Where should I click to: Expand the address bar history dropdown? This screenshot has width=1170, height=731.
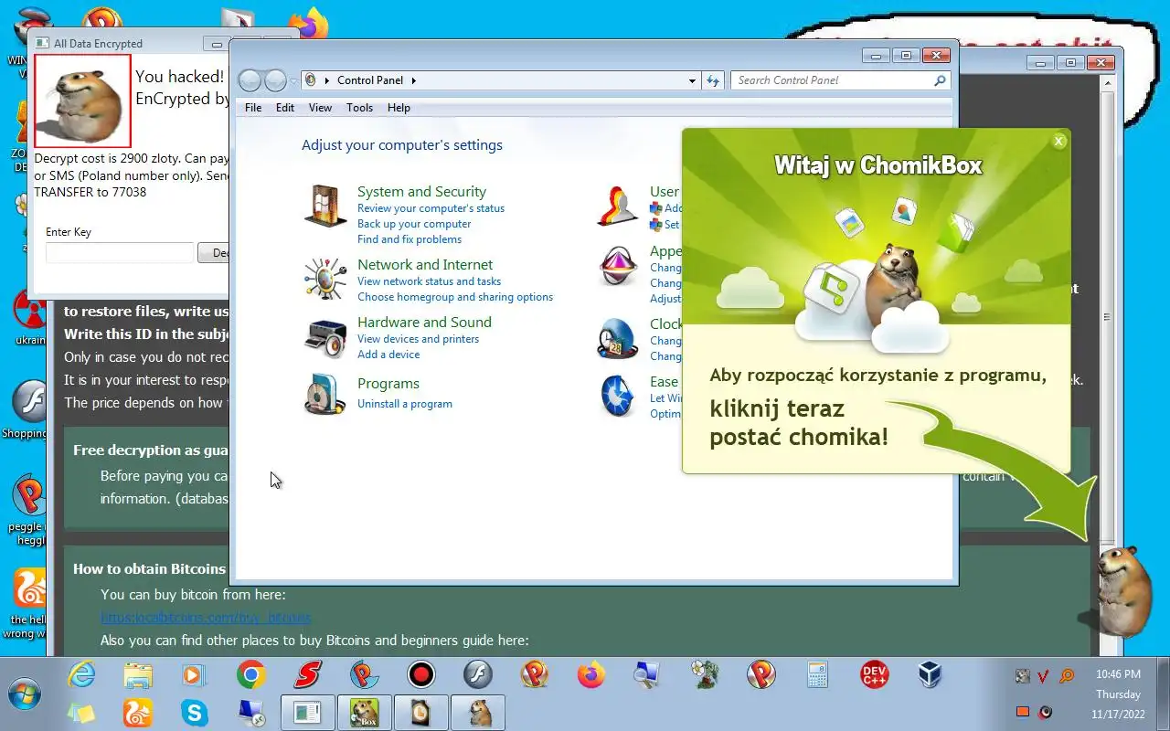coord(692,80)
